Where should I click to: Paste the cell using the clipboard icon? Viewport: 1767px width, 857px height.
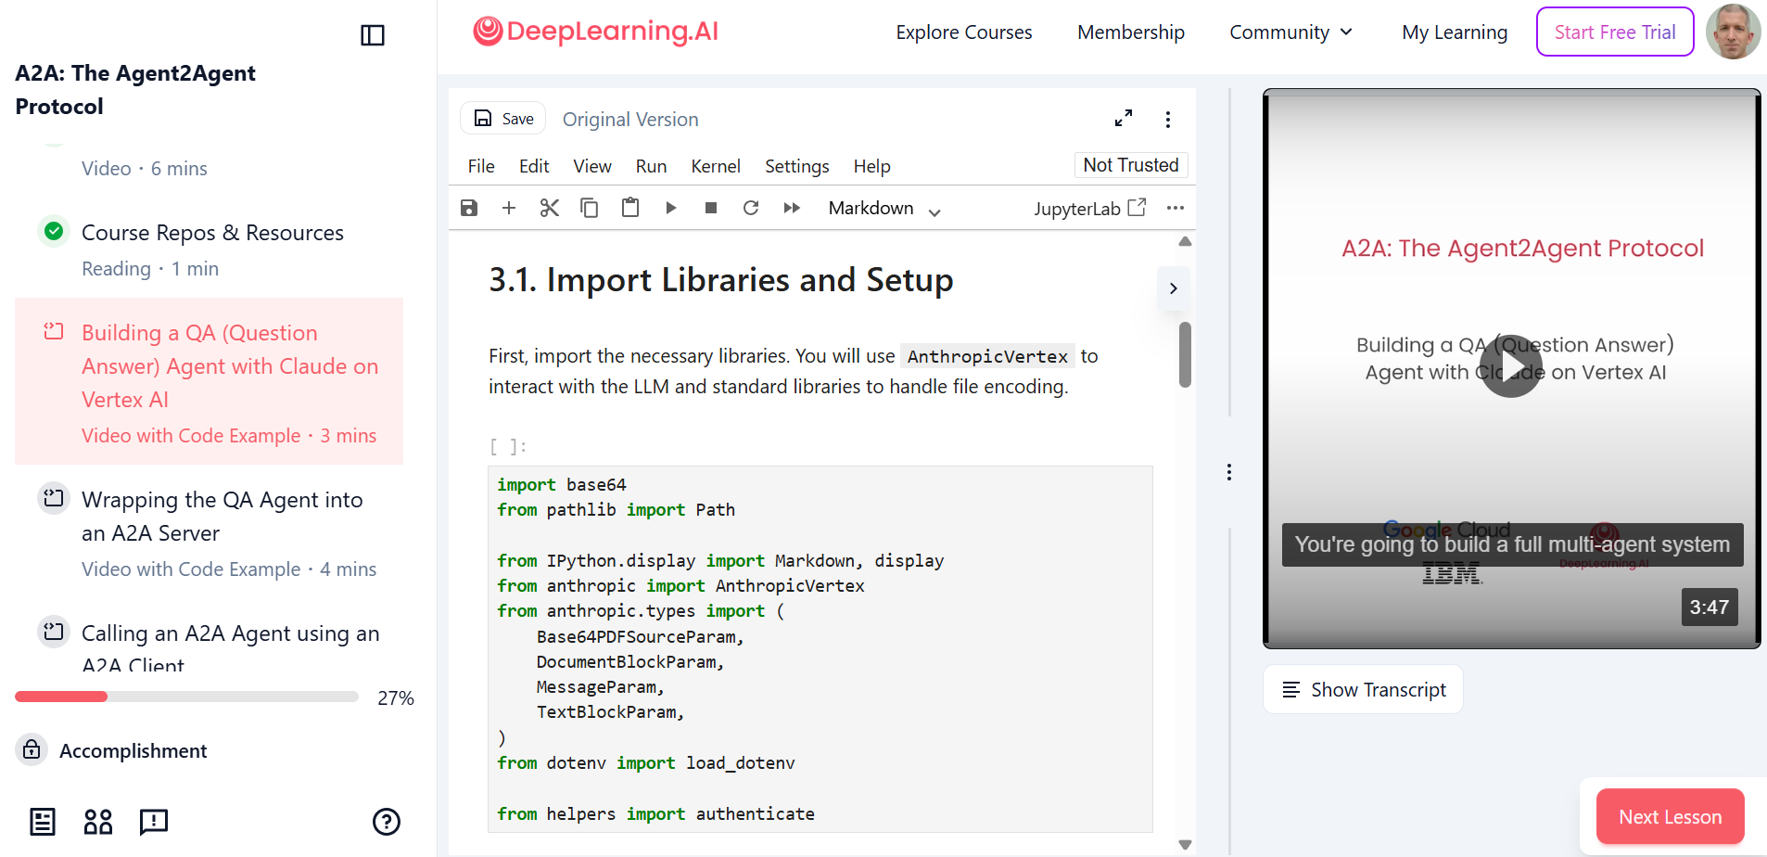(630, 208)
